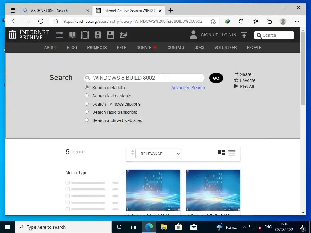Screen dimensions: 311x233
Task: Open the Edge profile avatar
Action: (x=283, y=21)
